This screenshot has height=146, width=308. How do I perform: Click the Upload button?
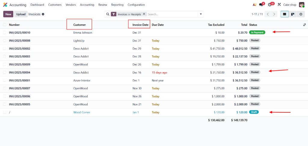(x=21, y=14)
